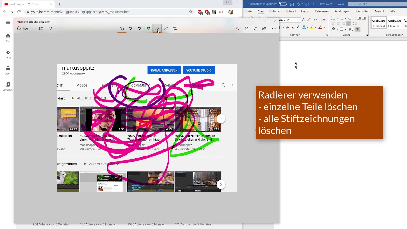Toggle Automatisches Speichern in Word

[x=282, y=4]
